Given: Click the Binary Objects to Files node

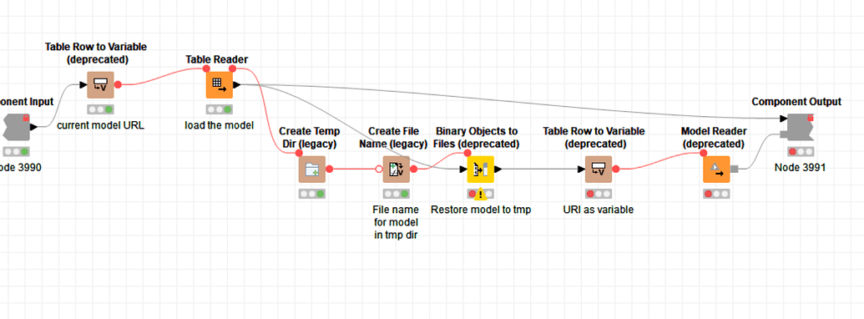Looking at the screenshot, I should [x=481, y=170].
